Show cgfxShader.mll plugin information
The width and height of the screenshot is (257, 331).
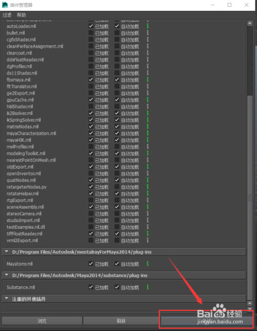pyautogui.click(x=148, y=40)
